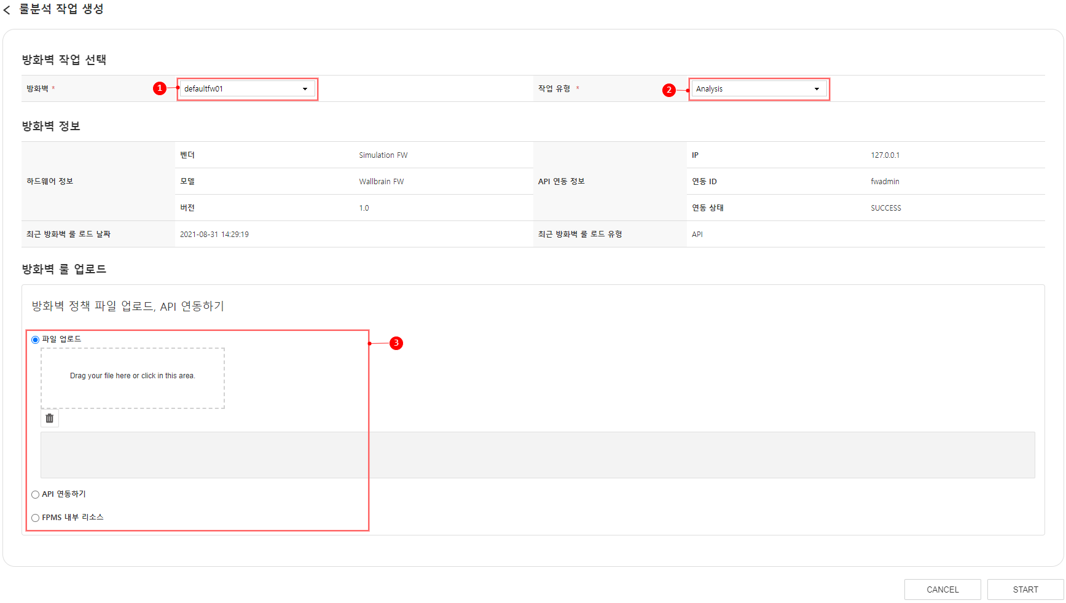Open the 방화벽 dropdown showing defaultfw01
1066x603 pixels.
pos(247,89)
